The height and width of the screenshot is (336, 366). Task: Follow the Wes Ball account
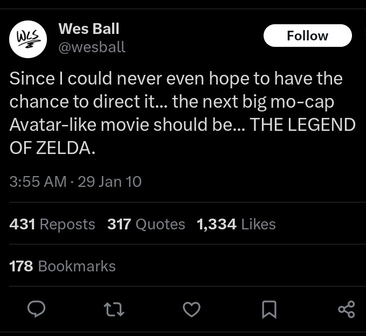307,36
